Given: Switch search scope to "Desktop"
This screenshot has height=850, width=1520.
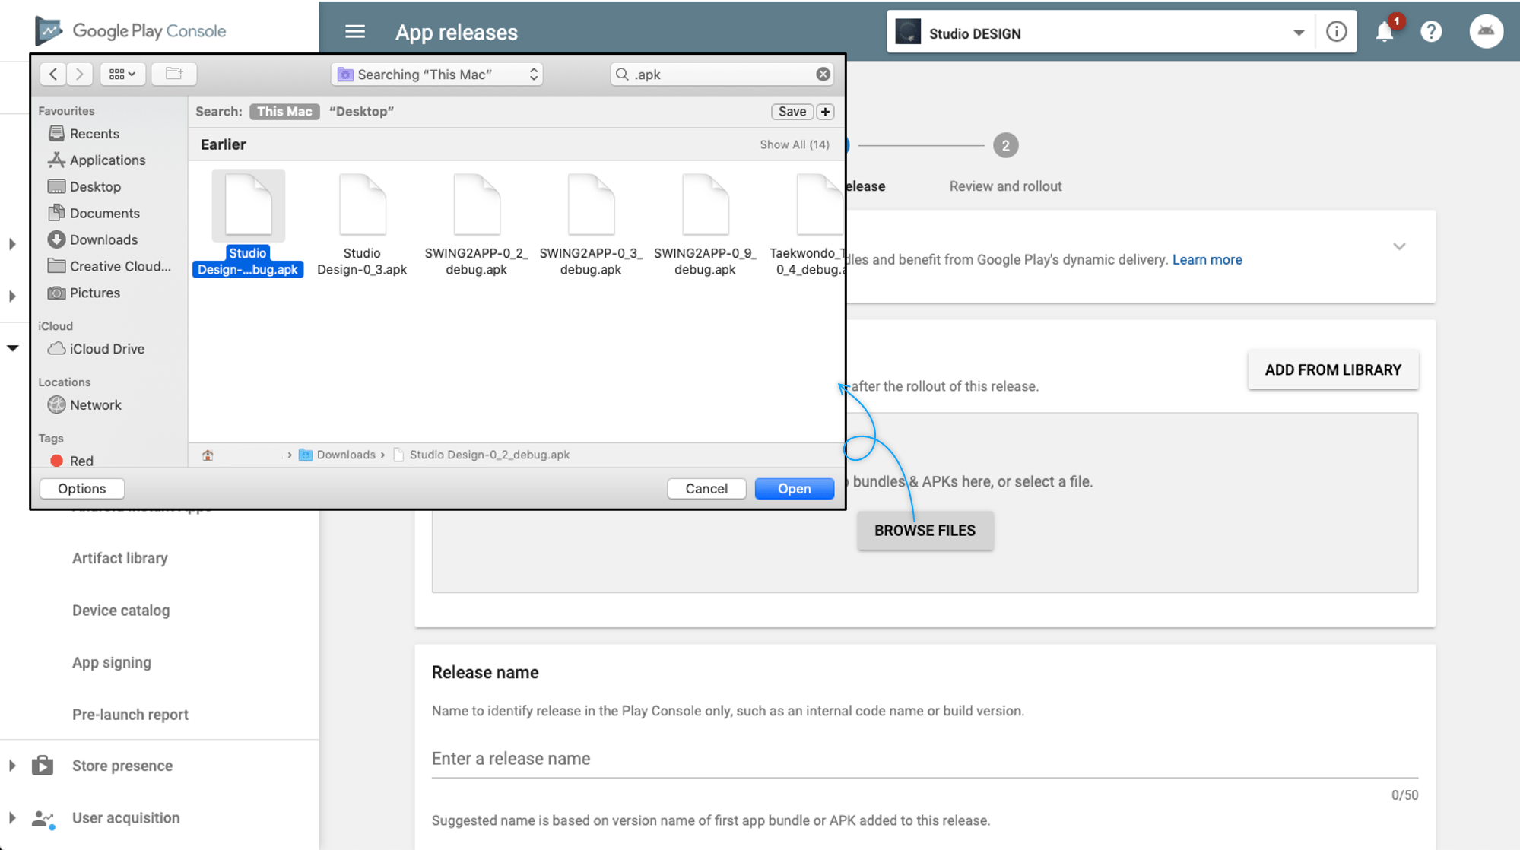Looking at the screenshot, I should pos(361,112).
